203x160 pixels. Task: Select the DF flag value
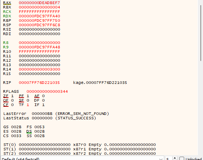tap(44, 101)
